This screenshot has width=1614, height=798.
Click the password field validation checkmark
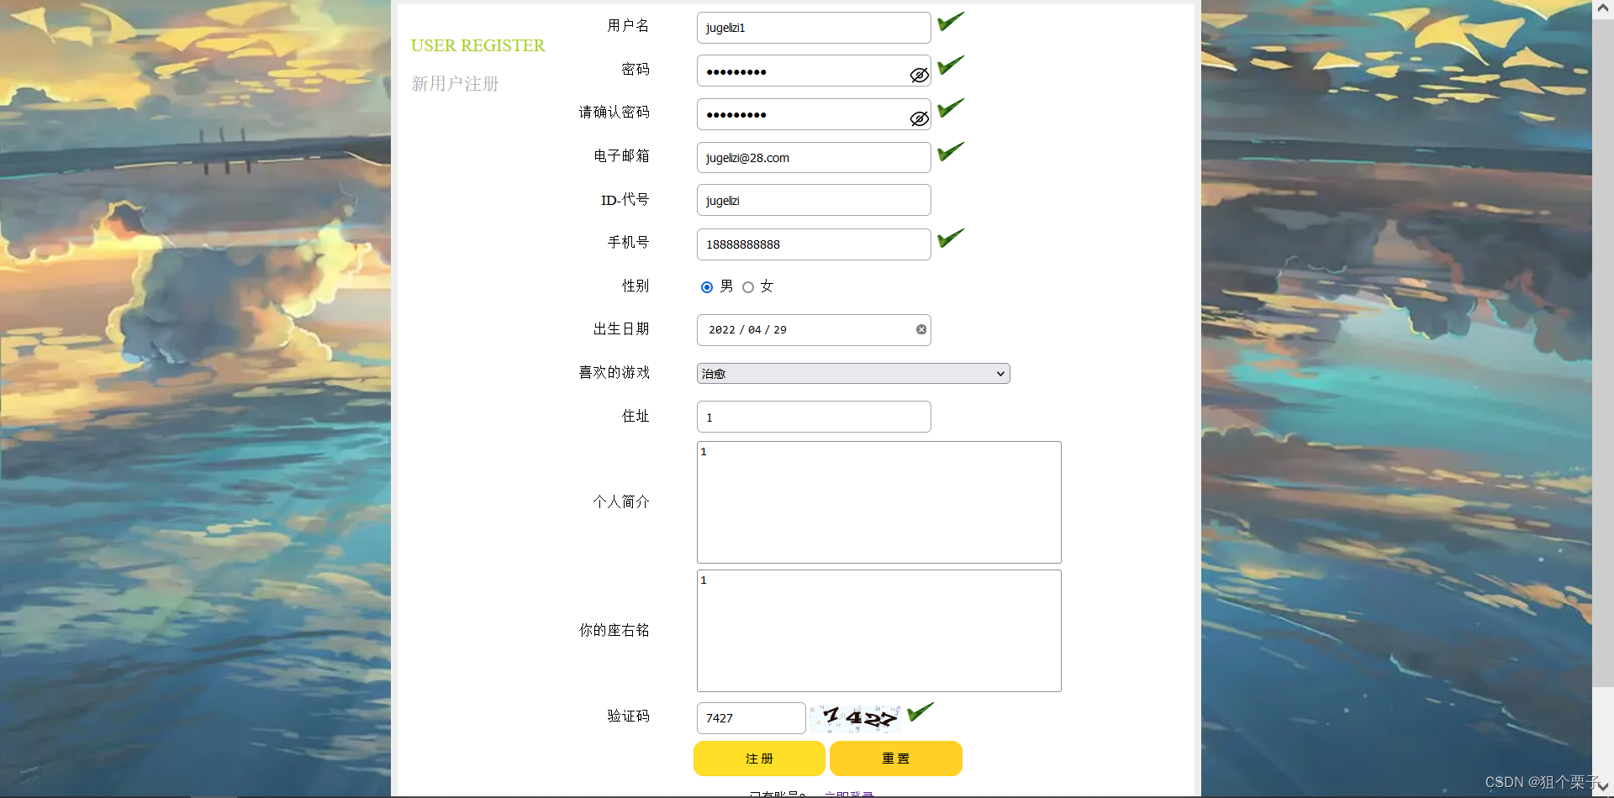coord(950,65)
